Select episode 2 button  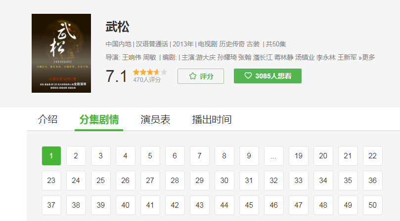coord(76,156)
